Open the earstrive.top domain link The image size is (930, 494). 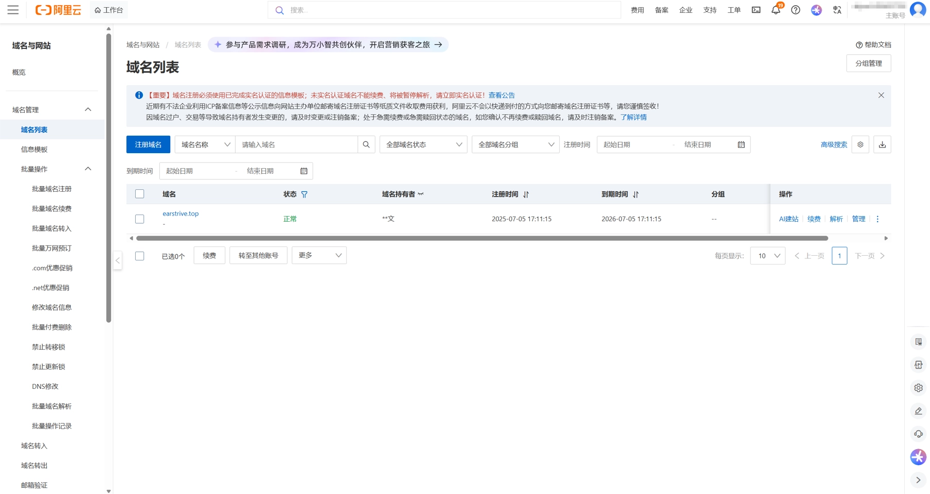coord(181,213)
